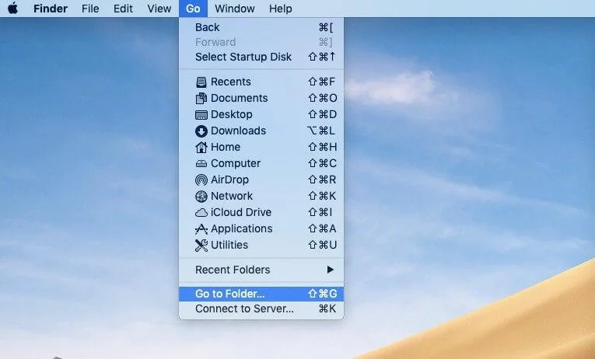
Task: Click the Downloads label
Action: (238, 131)
